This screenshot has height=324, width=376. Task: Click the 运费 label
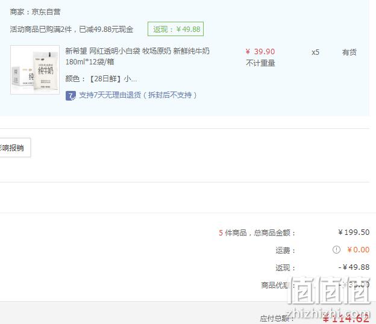click(285, 251)
